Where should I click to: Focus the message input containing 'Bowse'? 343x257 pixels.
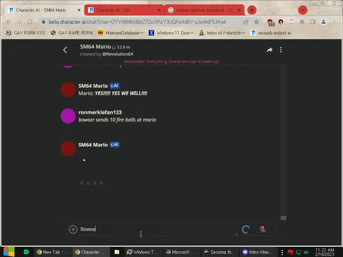(x=158, y=229)
